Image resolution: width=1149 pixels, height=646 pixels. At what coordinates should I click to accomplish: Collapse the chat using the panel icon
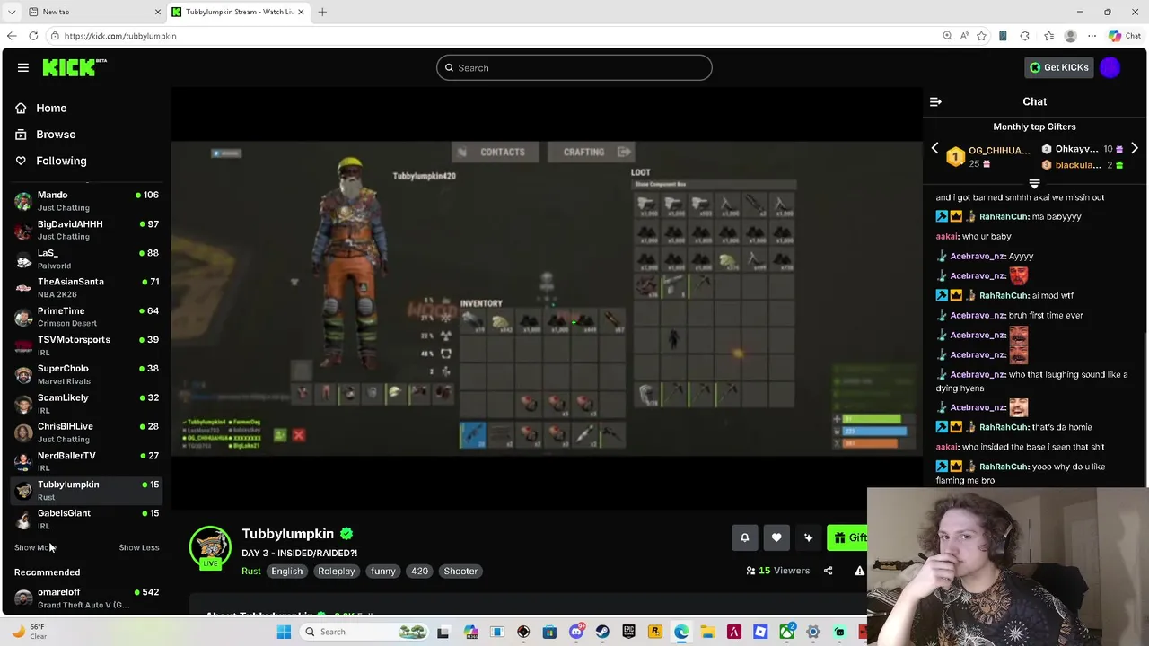click(935, 101)
